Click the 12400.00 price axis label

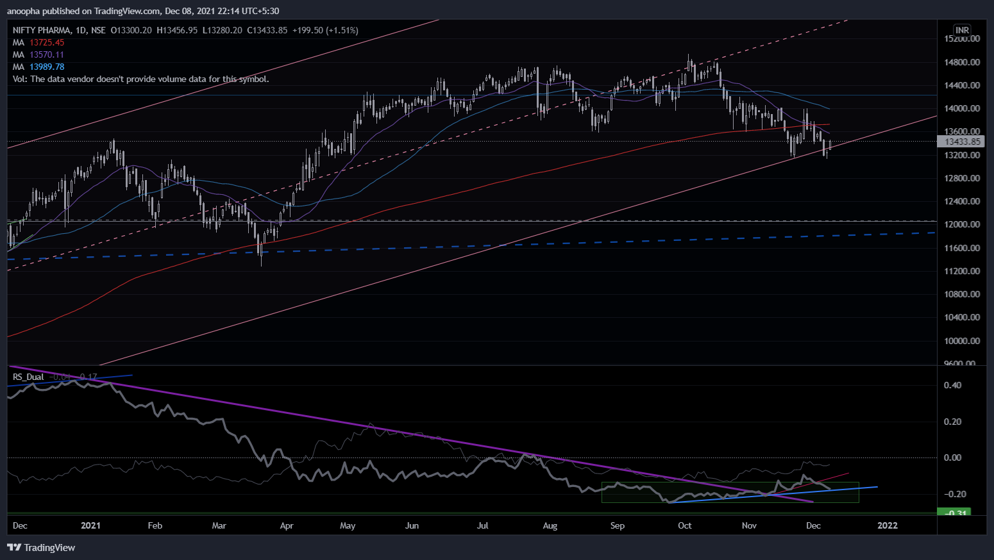point(962,201)
